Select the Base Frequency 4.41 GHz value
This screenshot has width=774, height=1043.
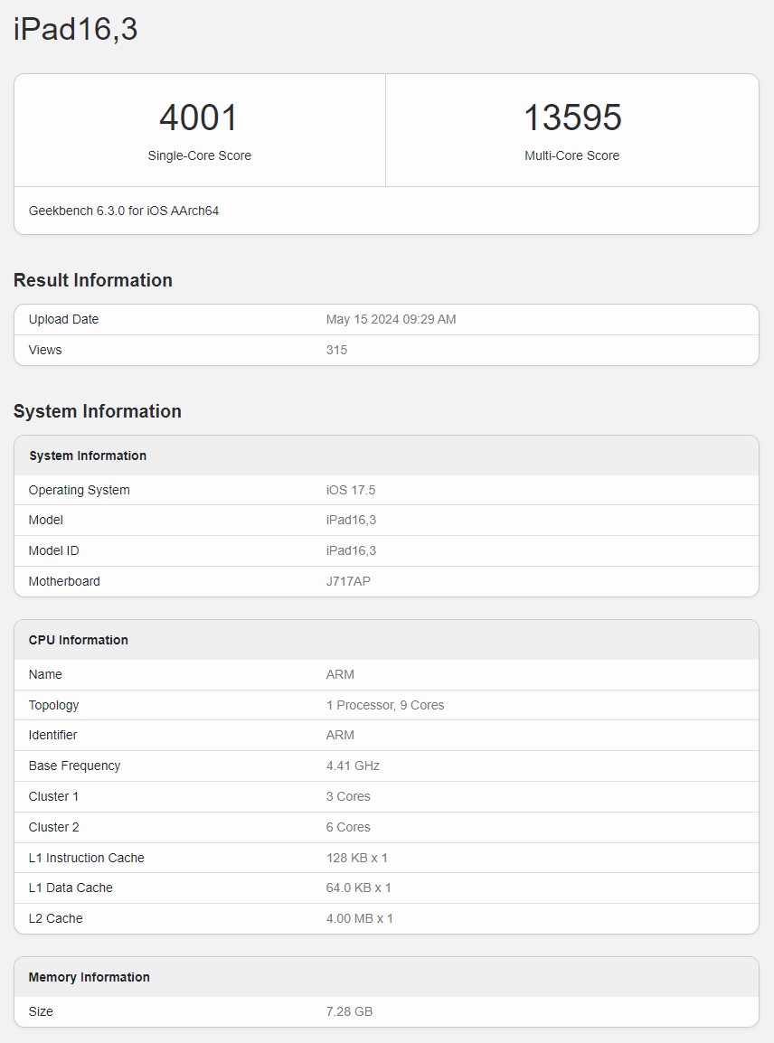click(x=353, y=766)
